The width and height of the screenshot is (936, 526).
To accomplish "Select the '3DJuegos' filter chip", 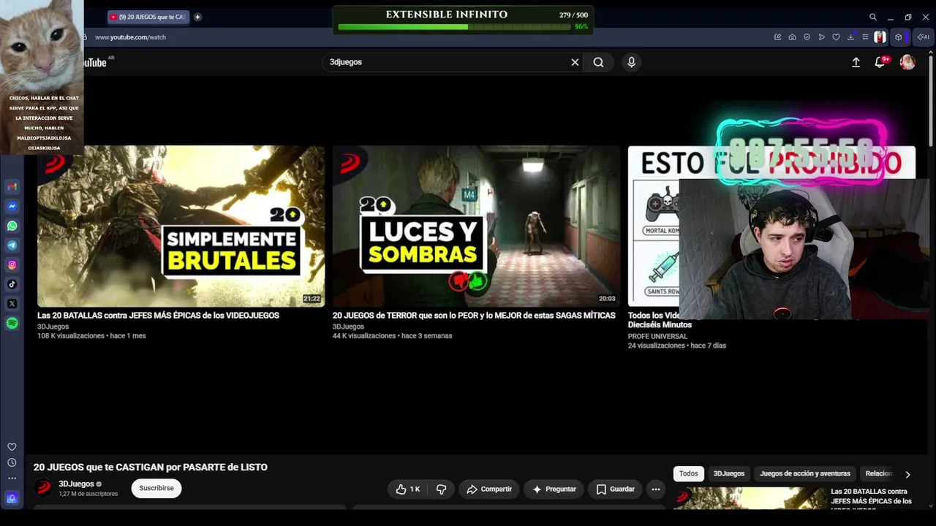I will coord(729,473).
